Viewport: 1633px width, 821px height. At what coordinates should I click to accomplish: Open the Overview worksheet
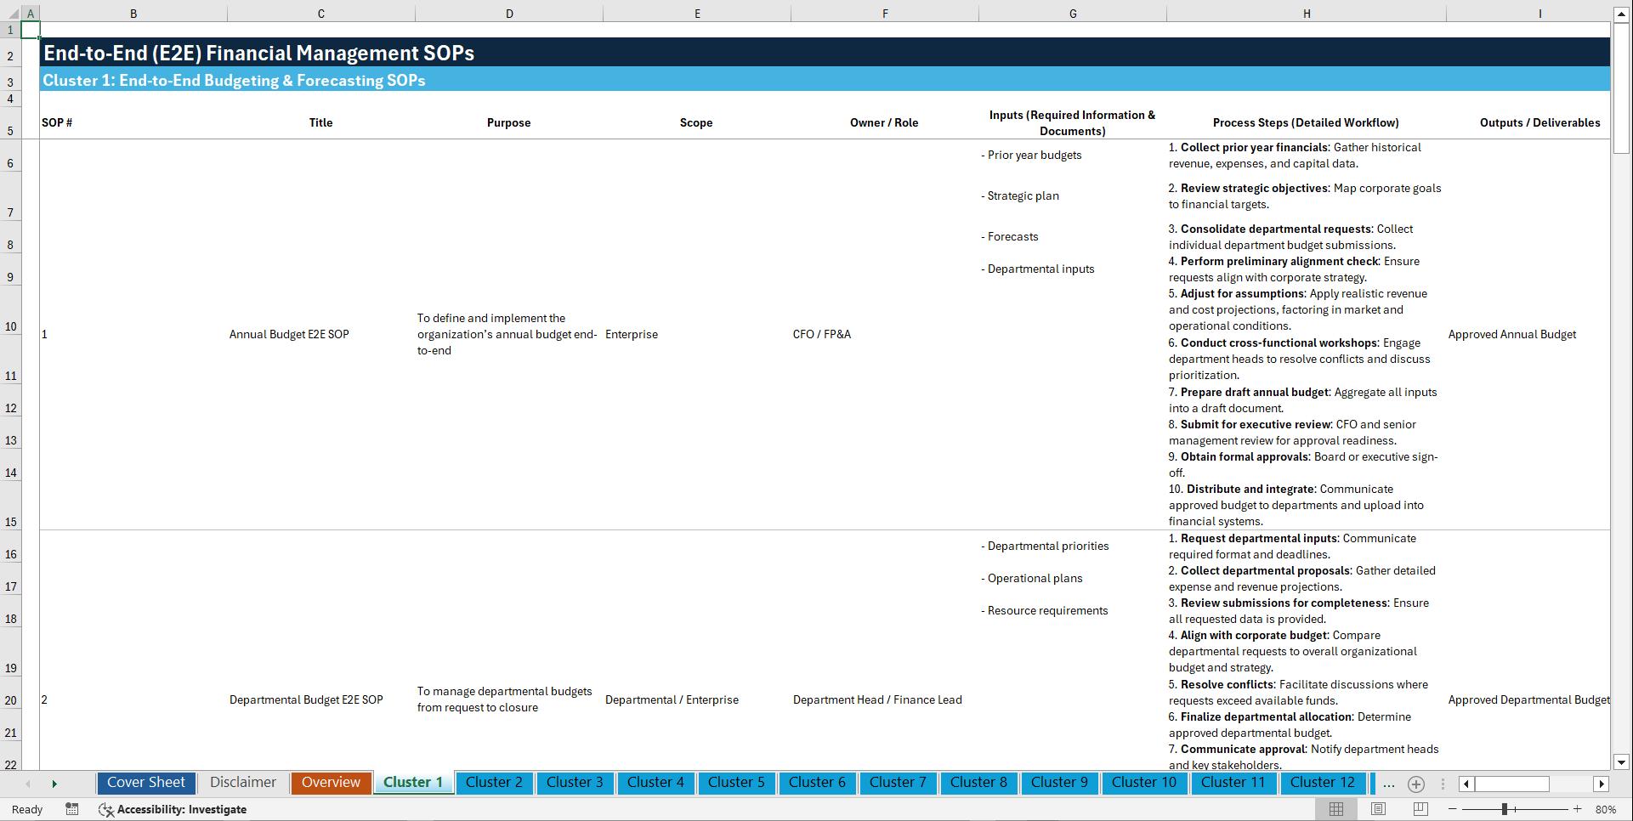pyautogui.click(x=331, y=783)
